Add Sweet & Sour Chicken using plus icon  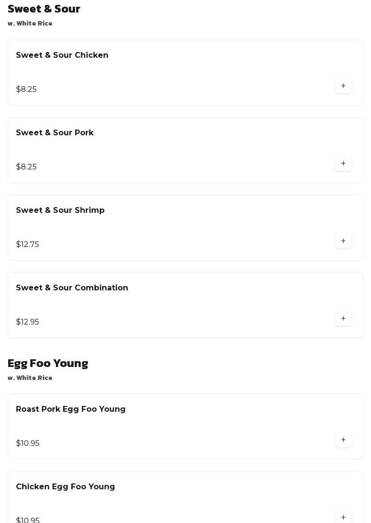pyautogui.click(x=343, y=86)
